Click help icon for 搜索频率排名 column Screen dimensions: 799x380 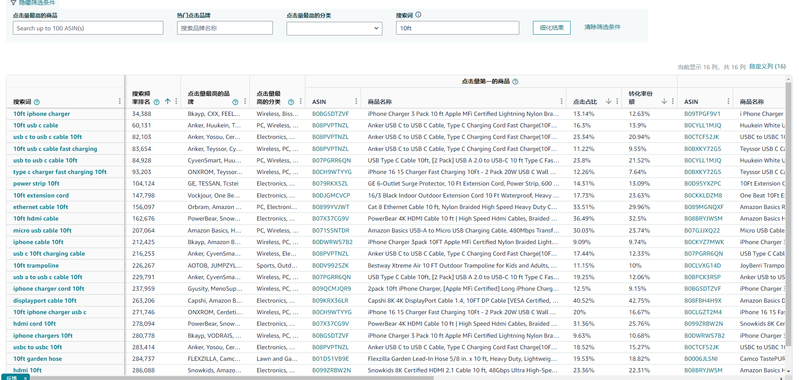[x=157, y=102]
